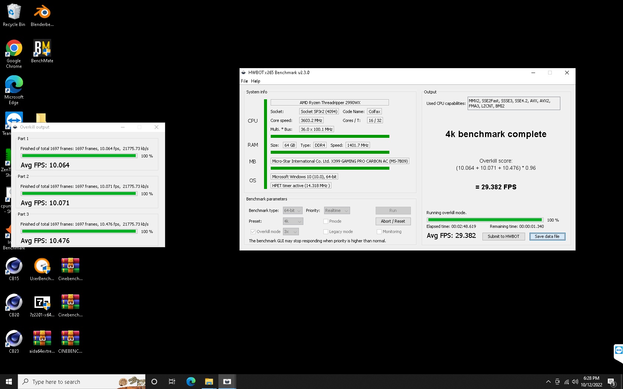Screen dimensions: 623x389
Task: Click the Core speed 3603.2 MHz field
Action: tap(311, 120)
